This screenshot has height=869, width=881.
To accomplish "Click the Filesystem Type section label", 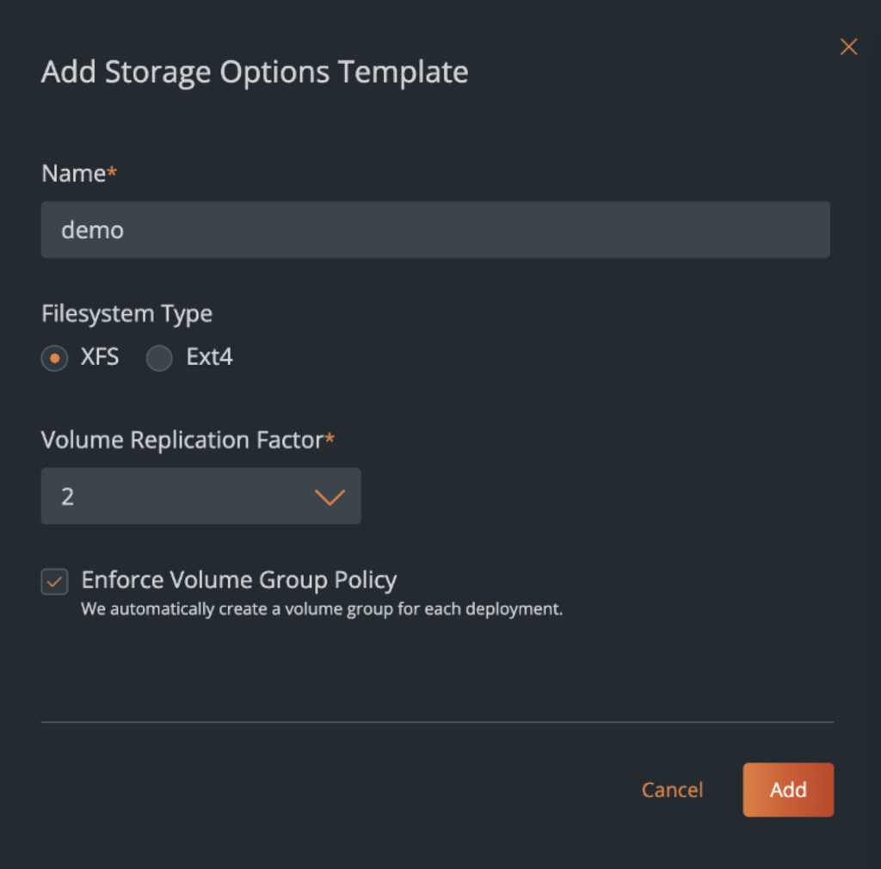I will point(126,313).
